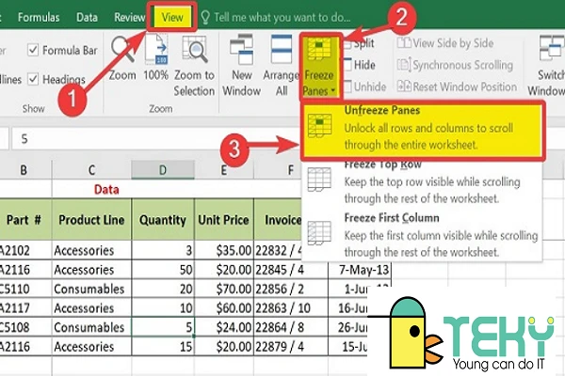This screenshot has width=565, height=376.
Task: Click View Side by Side
Action: click(445, 43)
